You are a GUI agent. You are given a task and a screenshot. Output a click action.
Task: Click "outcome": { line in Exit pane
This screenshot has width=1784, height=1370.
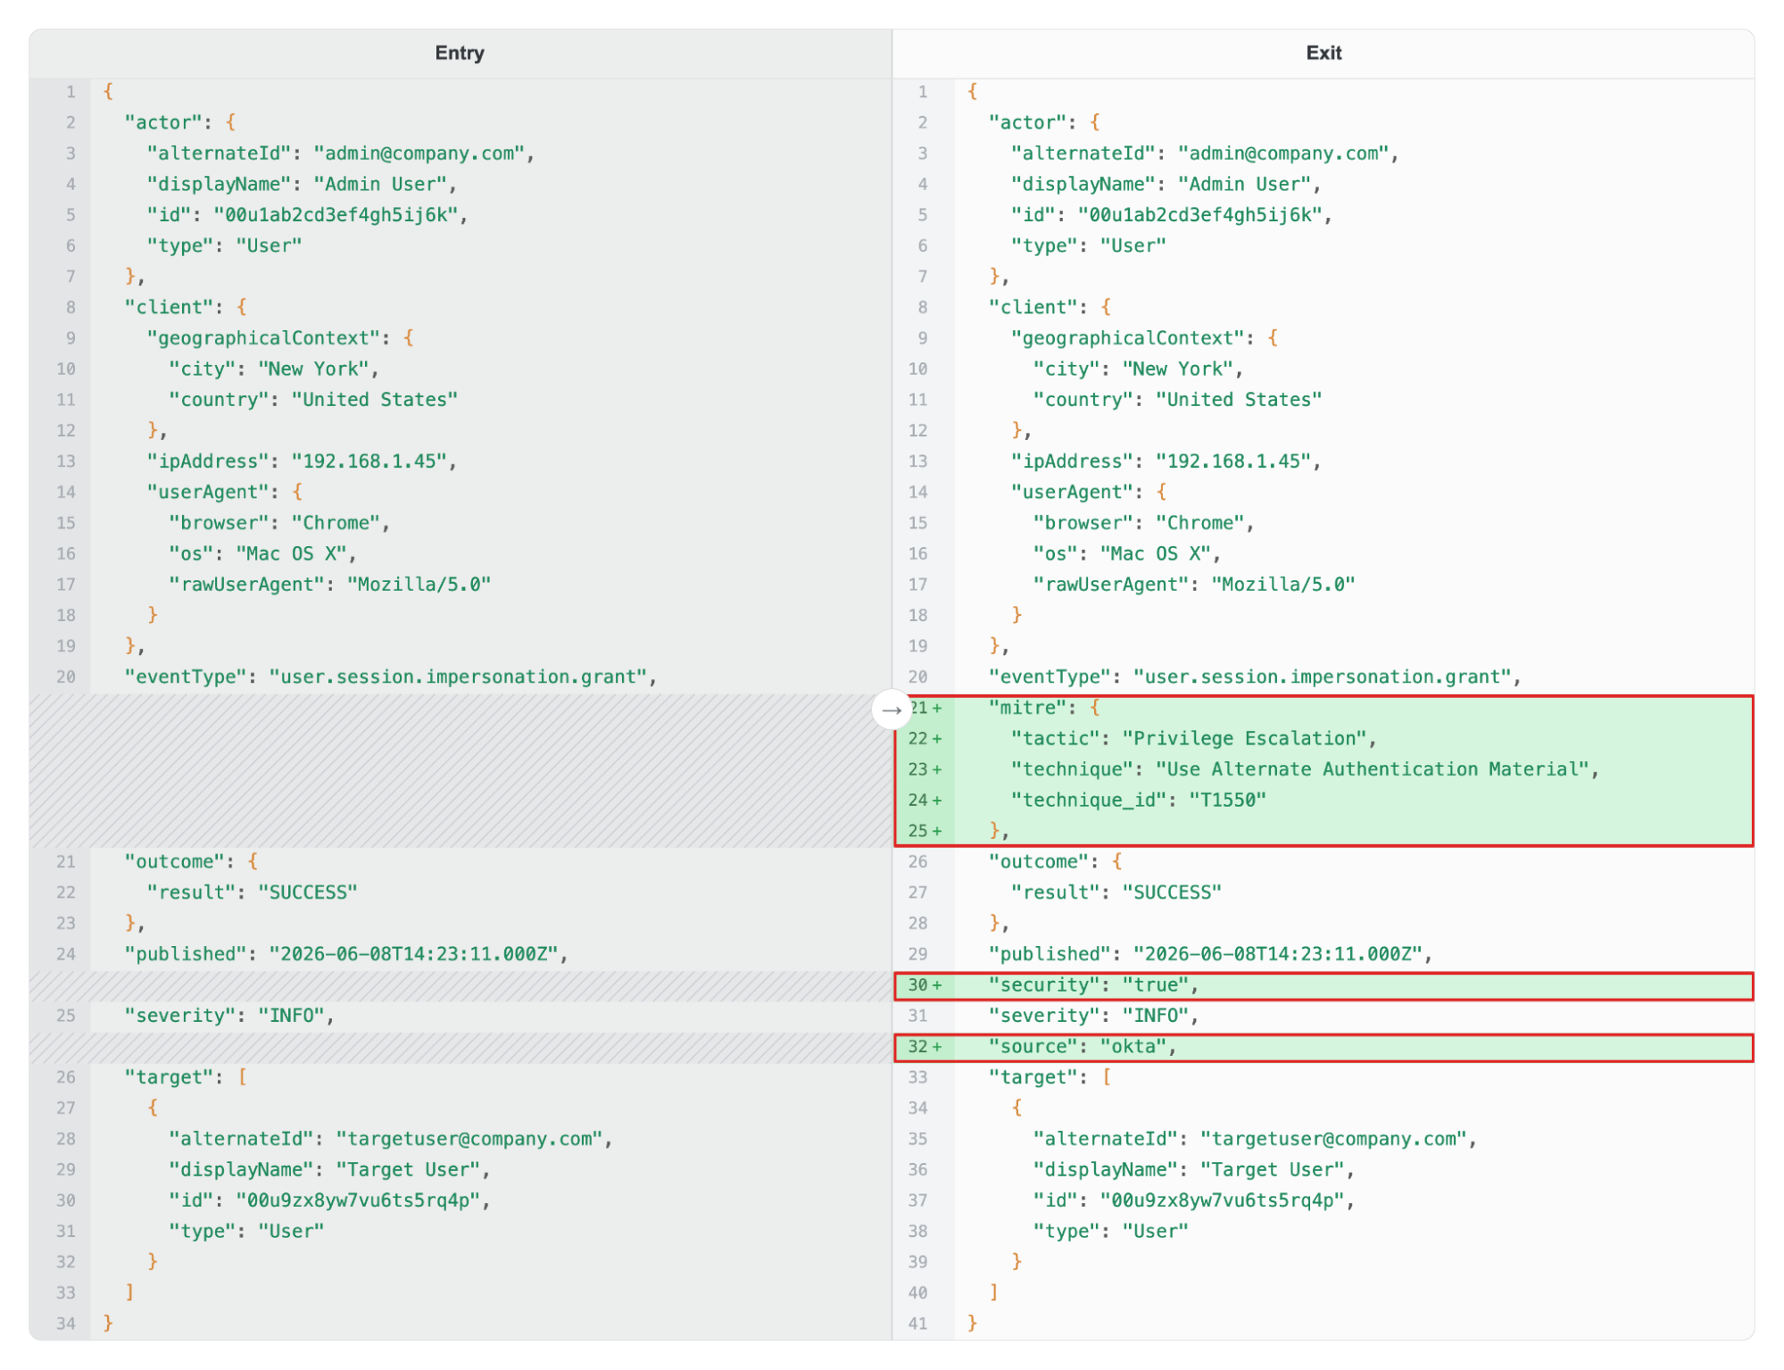click(x=1055, y=862)
